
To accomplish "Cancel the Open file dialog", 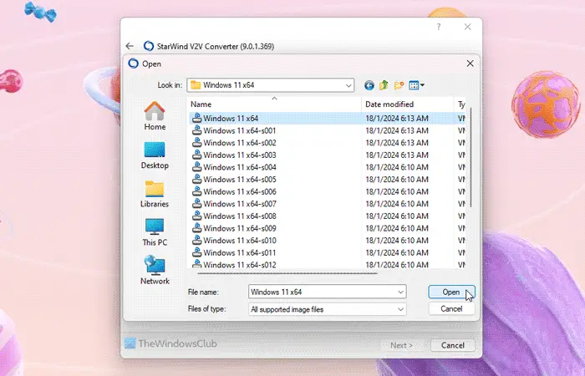I will [x=451, y=309].
